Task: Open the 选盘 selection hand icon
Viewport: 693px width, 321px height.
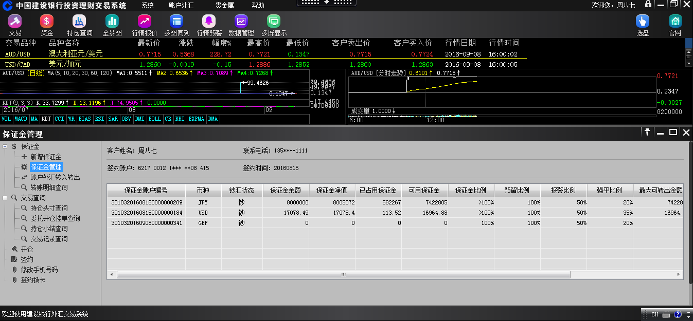Action: 643,21
